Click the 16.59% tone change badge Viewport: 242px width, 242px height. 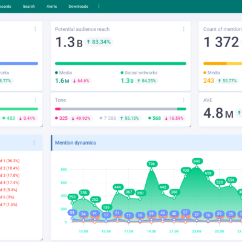pyautogui.click(x=174, y=118)
